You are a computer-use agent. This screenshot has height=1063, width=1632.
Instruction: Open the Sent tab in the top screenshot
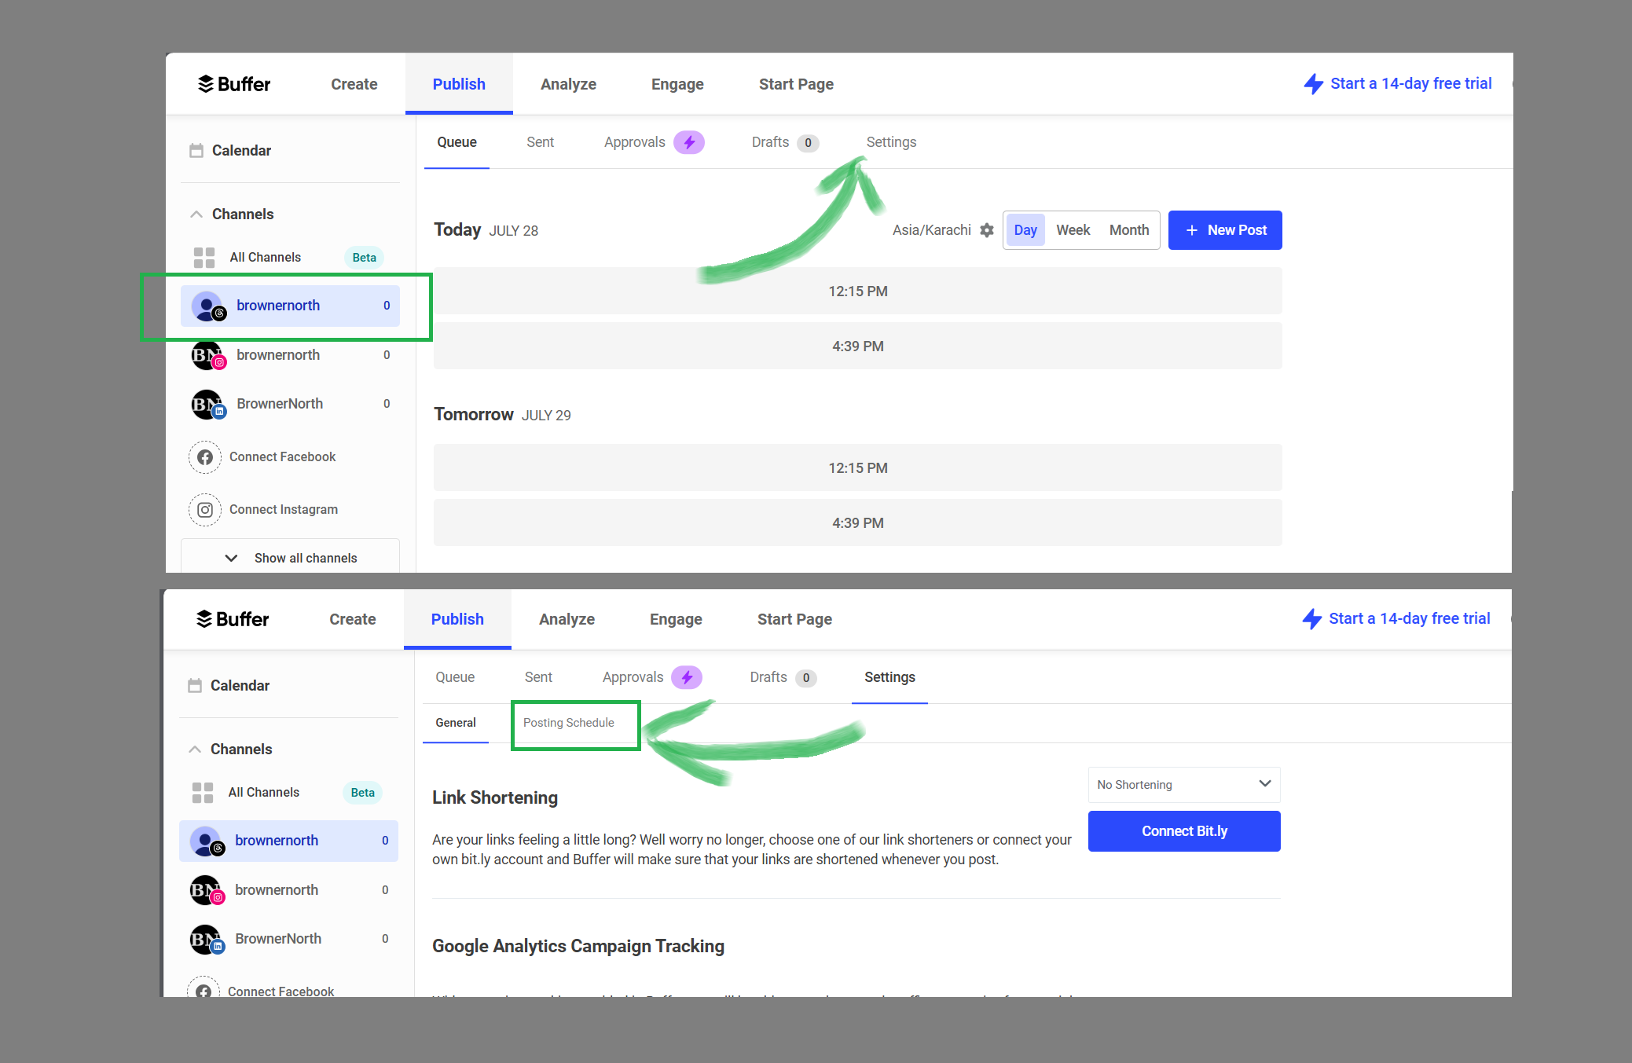pos(540,142)
